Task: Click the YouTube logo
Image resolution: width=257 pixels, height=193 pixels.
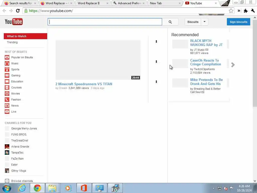Action: (14, 22)
